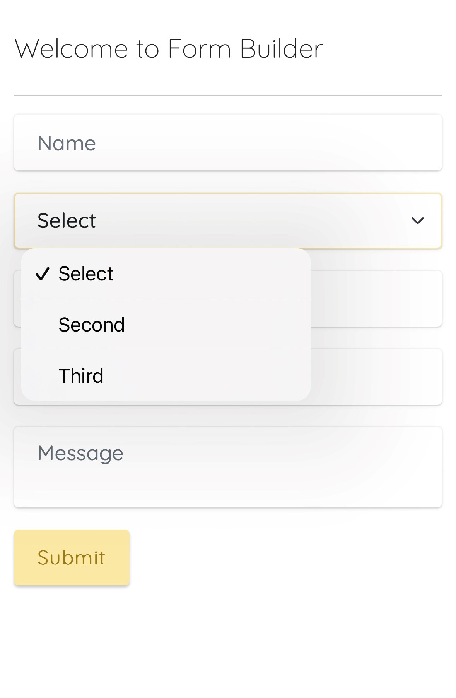Click the horizontal divider under the heading
456x698 pixels.
tap(228, 95)
